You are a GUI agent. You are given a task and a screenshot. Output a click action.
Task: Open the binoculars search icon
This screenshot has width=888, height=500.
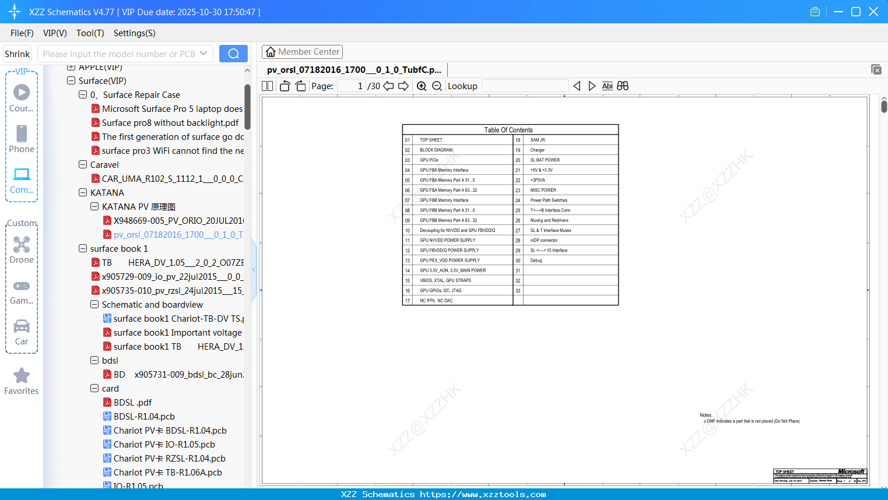coord(623,86)
